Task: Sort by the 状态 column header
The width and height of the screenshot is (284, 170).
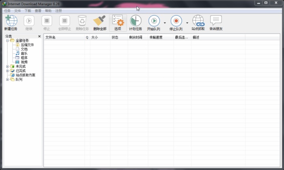Action: (x=119, y=37)
